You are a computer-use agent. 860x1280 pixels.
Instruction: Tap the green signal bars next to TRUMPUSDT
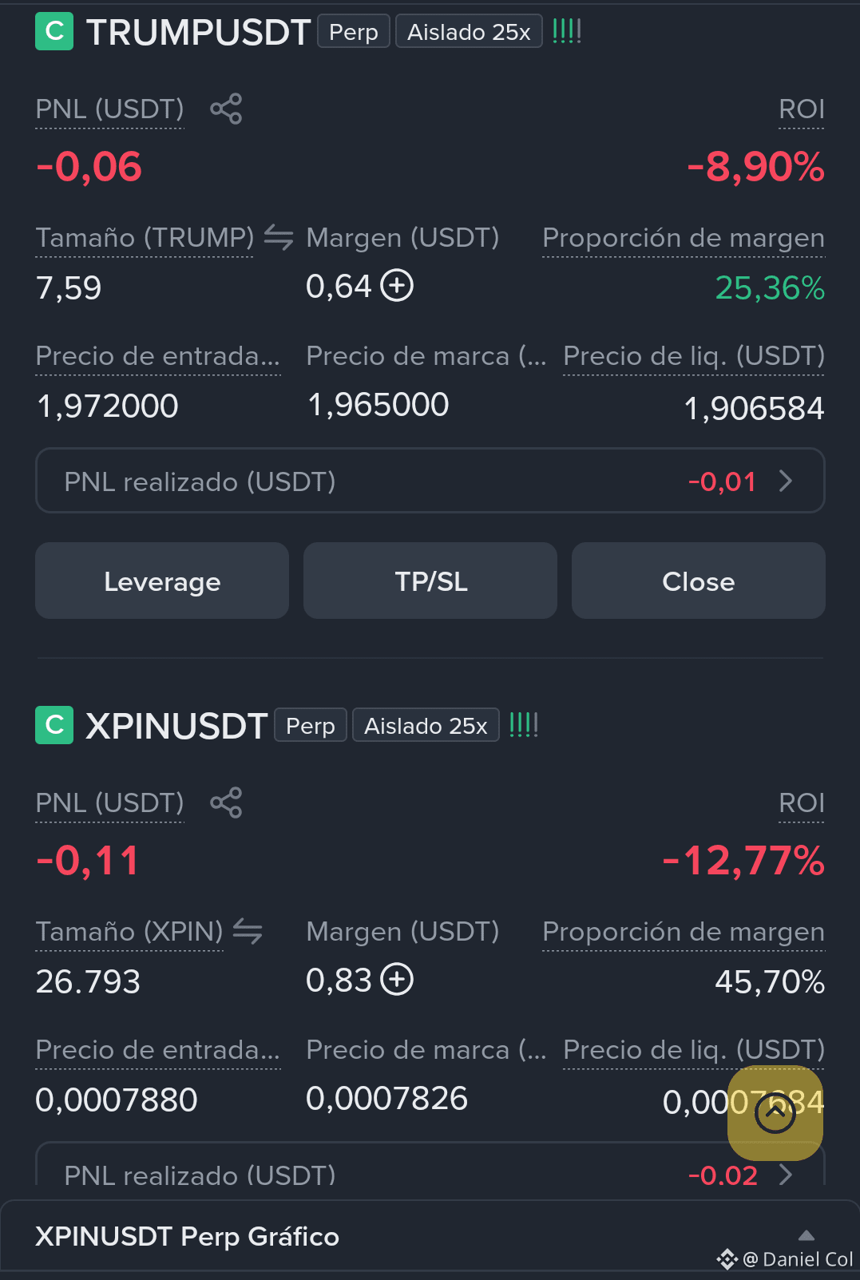click(x=567, y=31)
